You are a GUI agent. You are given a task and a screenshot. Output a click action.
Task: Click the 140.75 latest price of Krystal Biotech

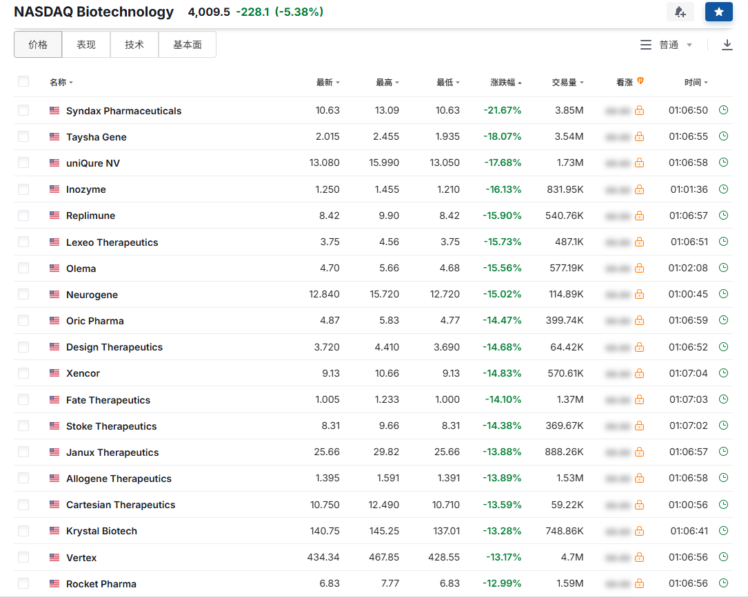point(325,531)
